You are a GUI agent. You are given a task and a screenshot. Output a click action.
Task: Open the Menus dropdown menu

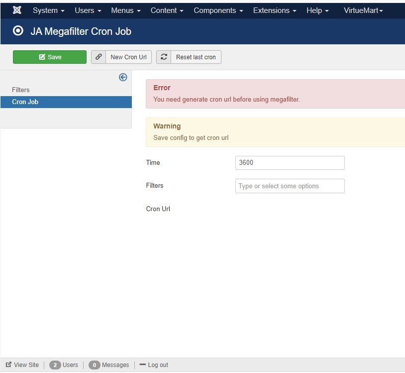click(126, 10)
